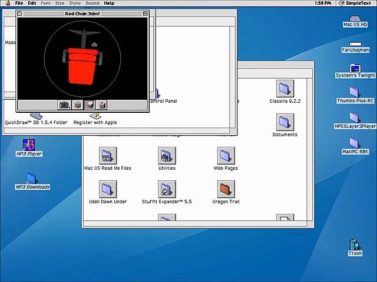
Task: Collapse the Red Chair.3dmf window with windowshade box
Action: click(x=145, y=14)
